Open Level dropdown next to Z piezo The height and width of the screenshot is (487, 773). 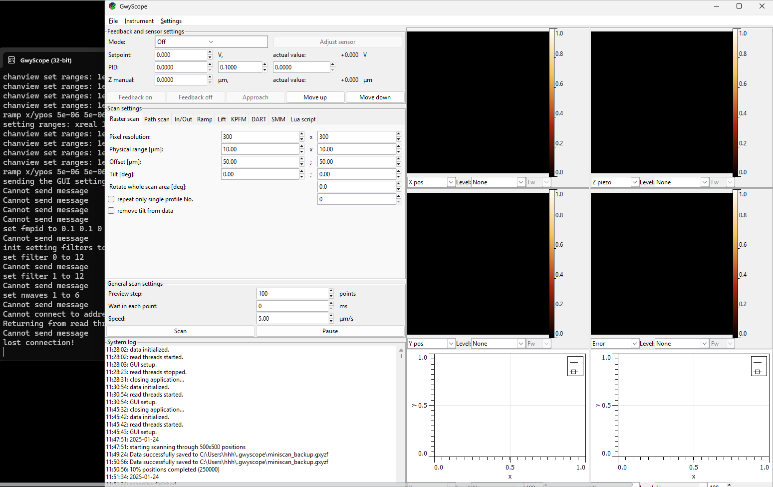pyautogui.click(x=682, y=182)
